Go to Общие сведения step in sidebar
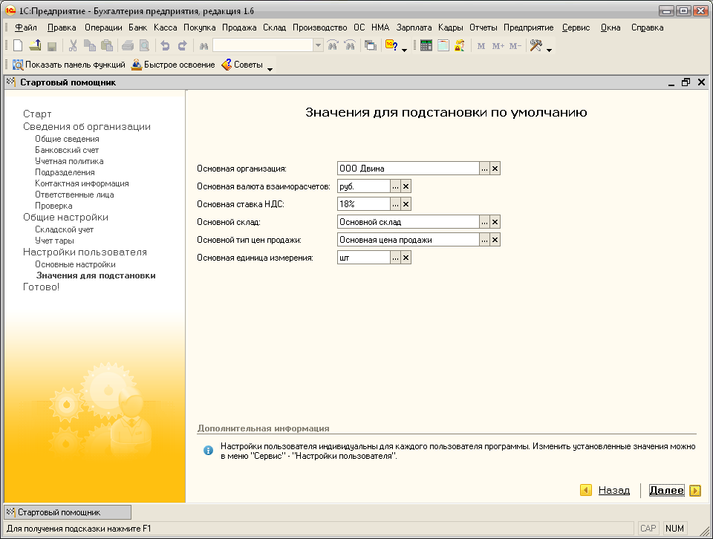This screenshot has width=713, height=539. point(67,139)
